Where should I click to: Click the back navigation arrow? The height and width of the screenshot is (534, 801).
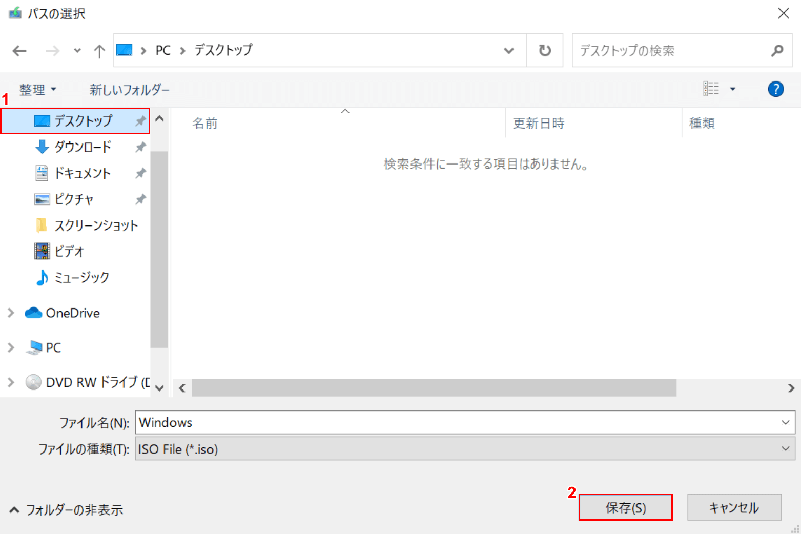click(x=19, y=51)
